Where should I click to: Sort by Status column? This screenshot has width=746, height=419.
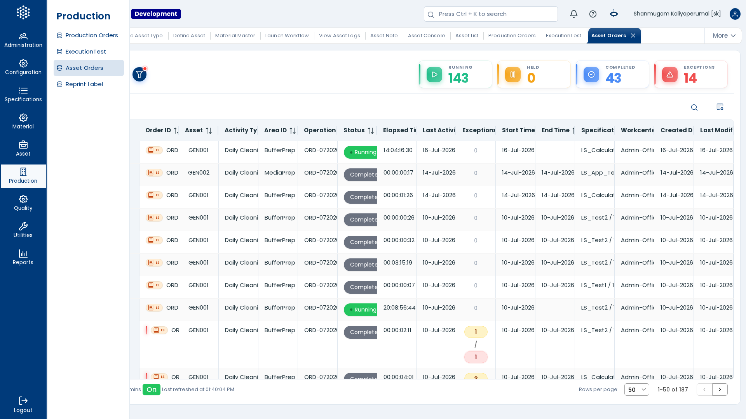(371, 131)
